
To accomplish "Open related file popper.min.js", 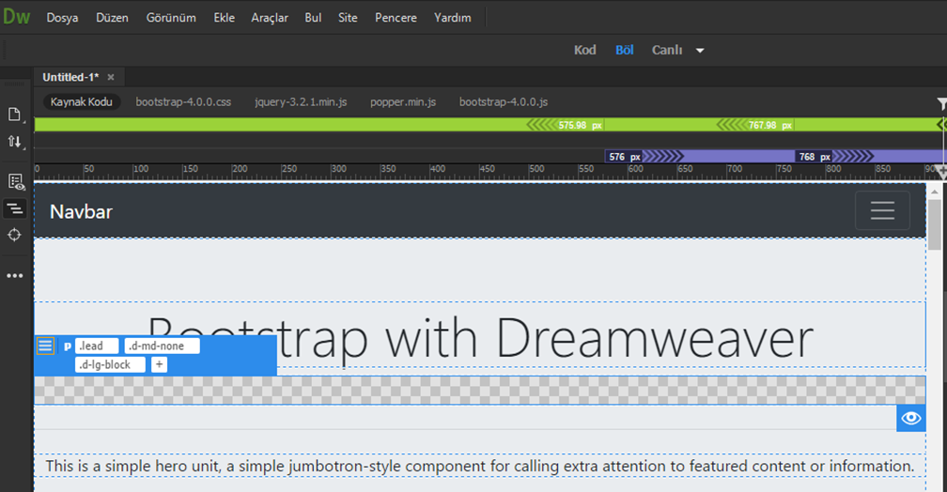I will pos(403,101).
